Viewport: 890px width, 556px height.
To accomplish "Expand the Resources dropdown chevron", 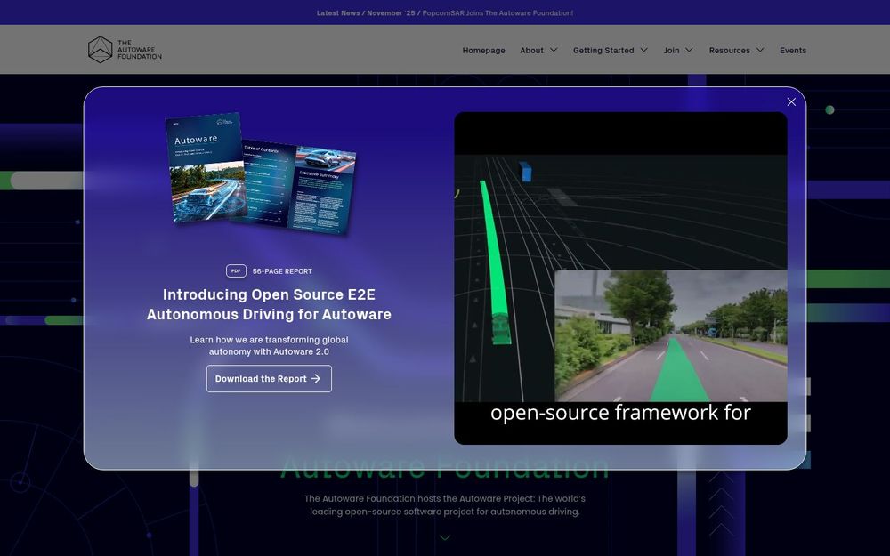I will point(760,50).
